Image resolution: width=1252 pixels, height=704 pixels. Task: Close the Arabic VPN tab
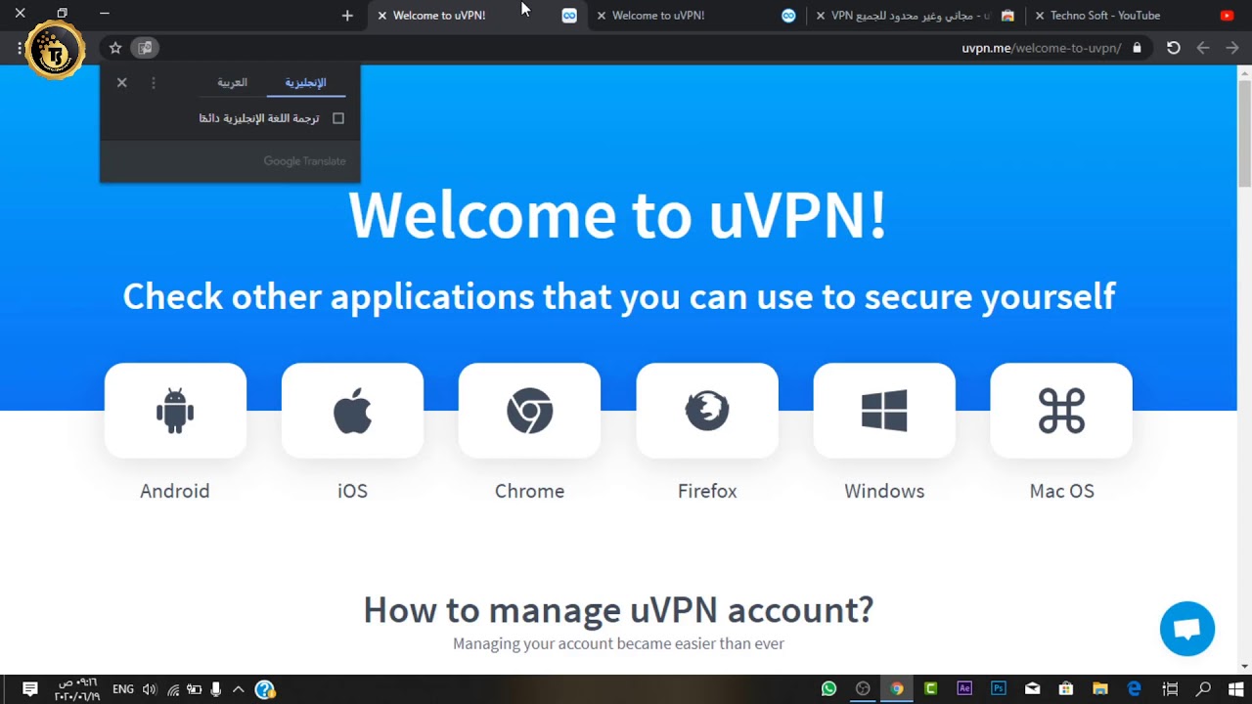pyautogui.click(x=821, y=16)
